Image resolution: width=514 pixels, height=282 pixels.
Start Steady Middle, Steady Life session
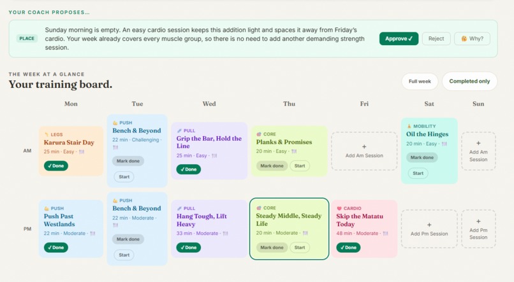pos(300,248)
